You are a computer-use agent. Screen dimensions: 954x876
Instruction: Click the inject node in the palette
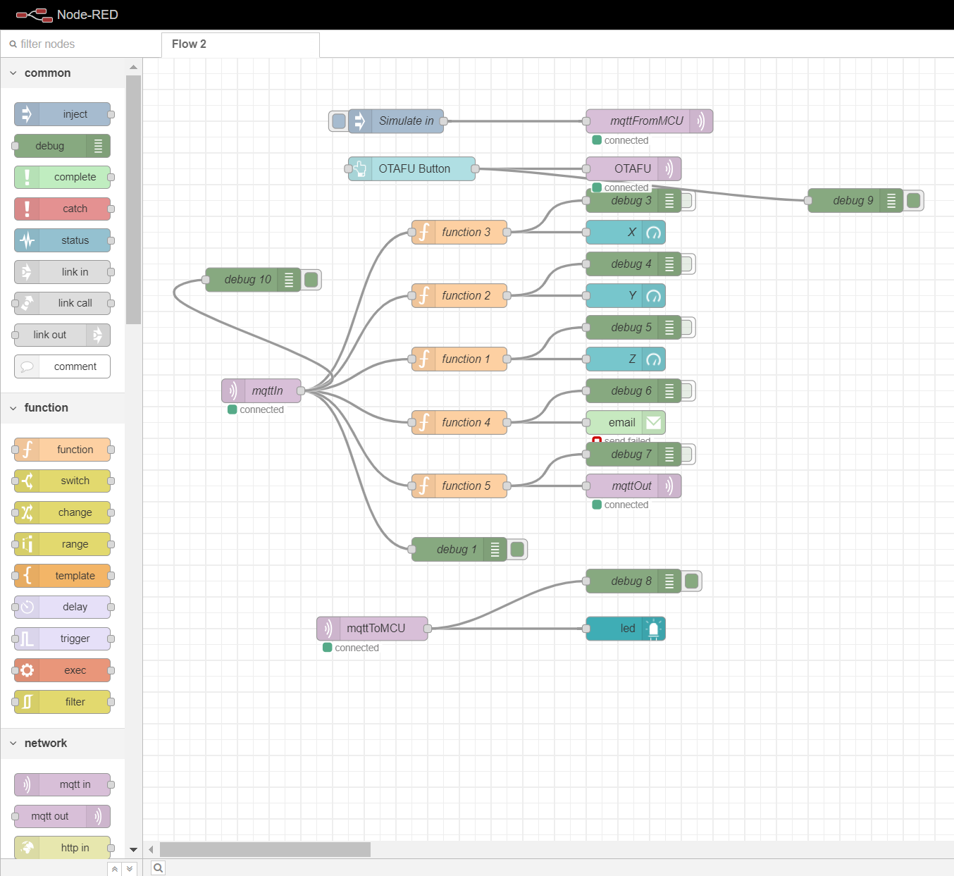(x=62, y=114)
